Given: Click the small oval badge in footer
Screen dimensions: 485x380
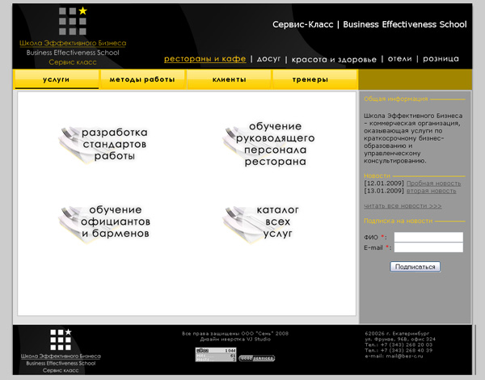Looking at the screenshot, I should tap(257, 358).
